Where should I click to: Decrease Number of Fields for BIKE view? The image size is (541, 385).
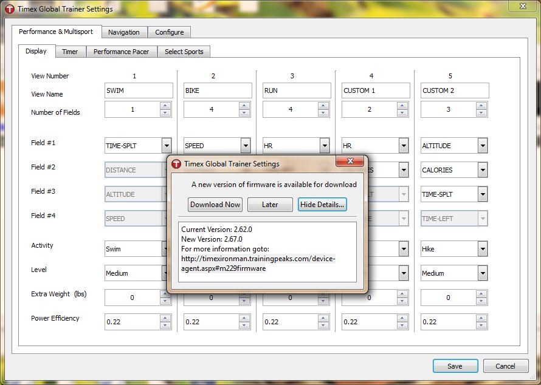pos(244,113)
